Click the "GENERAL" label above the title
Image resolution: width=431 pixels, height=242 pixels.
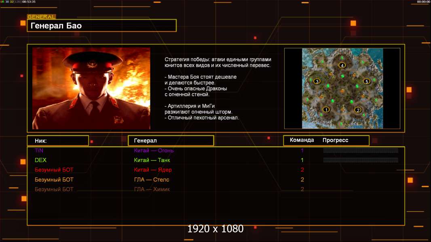click(x=42, y=17)
